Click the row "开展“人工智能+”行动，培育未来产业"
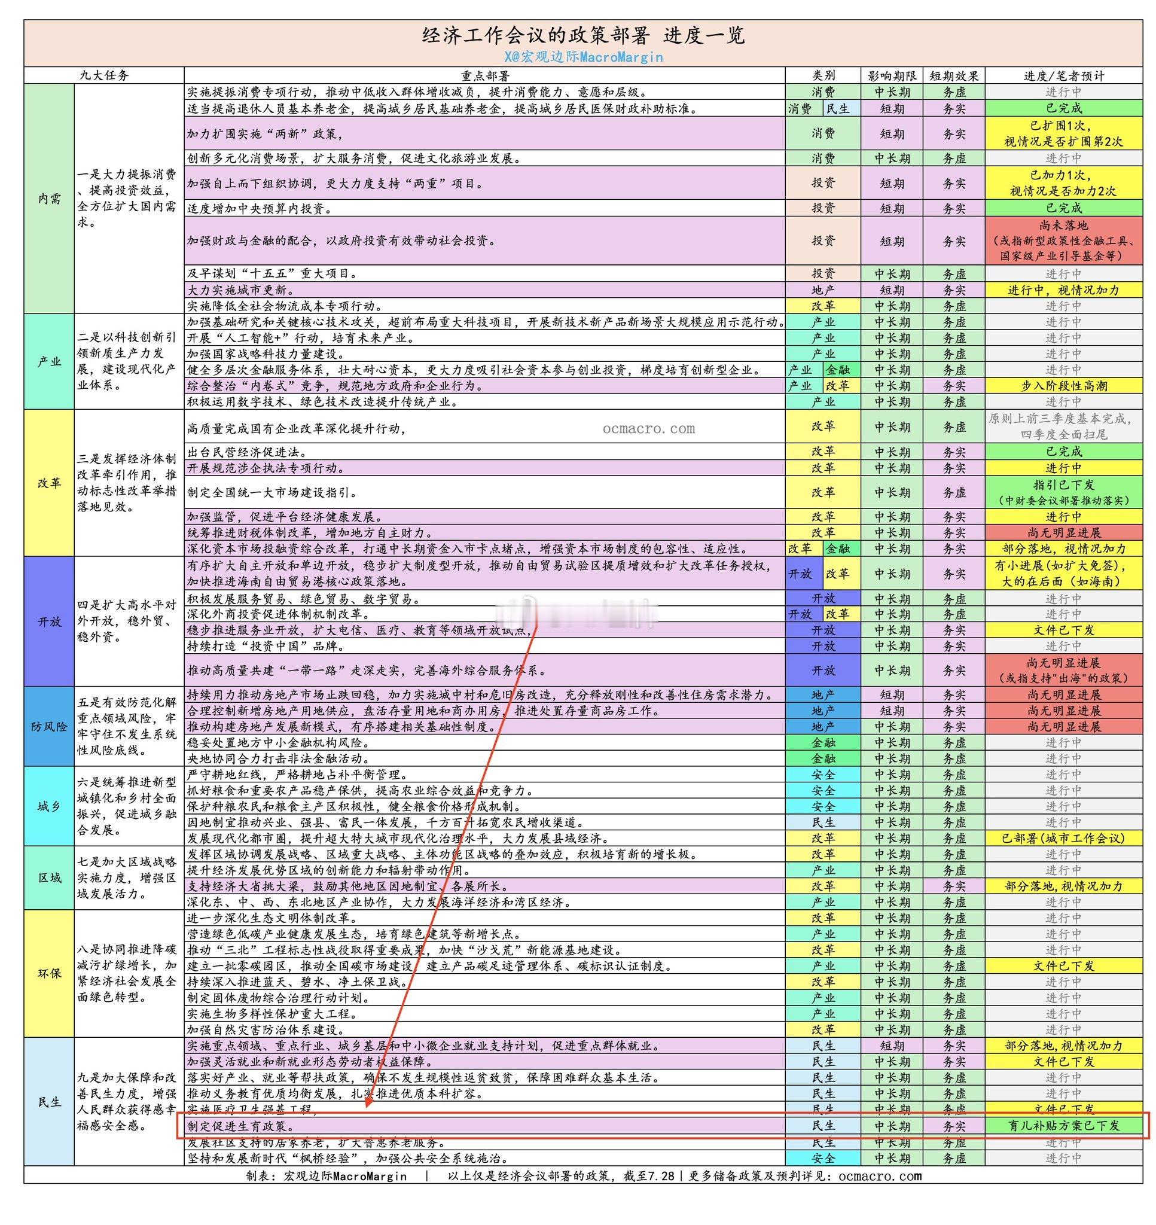Viewport: 1156px width, 1225px height. [x=484, y=339]
